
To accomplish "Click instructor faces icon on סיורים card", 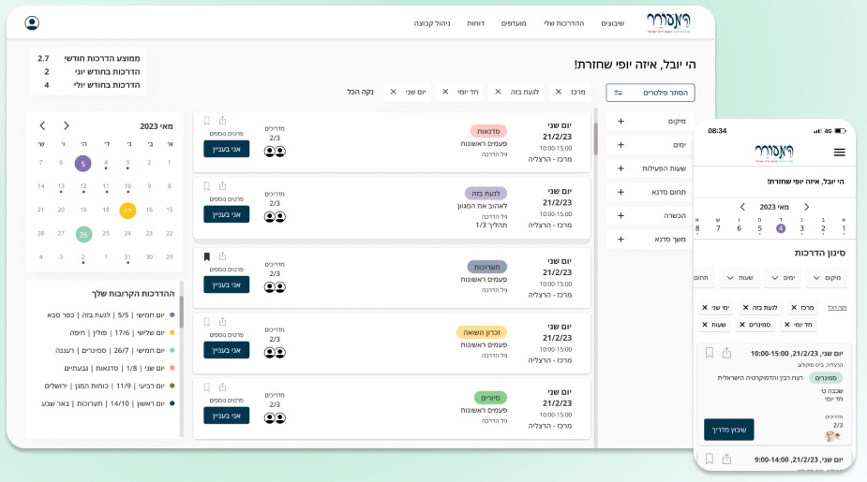I will [x=275, y=418].
